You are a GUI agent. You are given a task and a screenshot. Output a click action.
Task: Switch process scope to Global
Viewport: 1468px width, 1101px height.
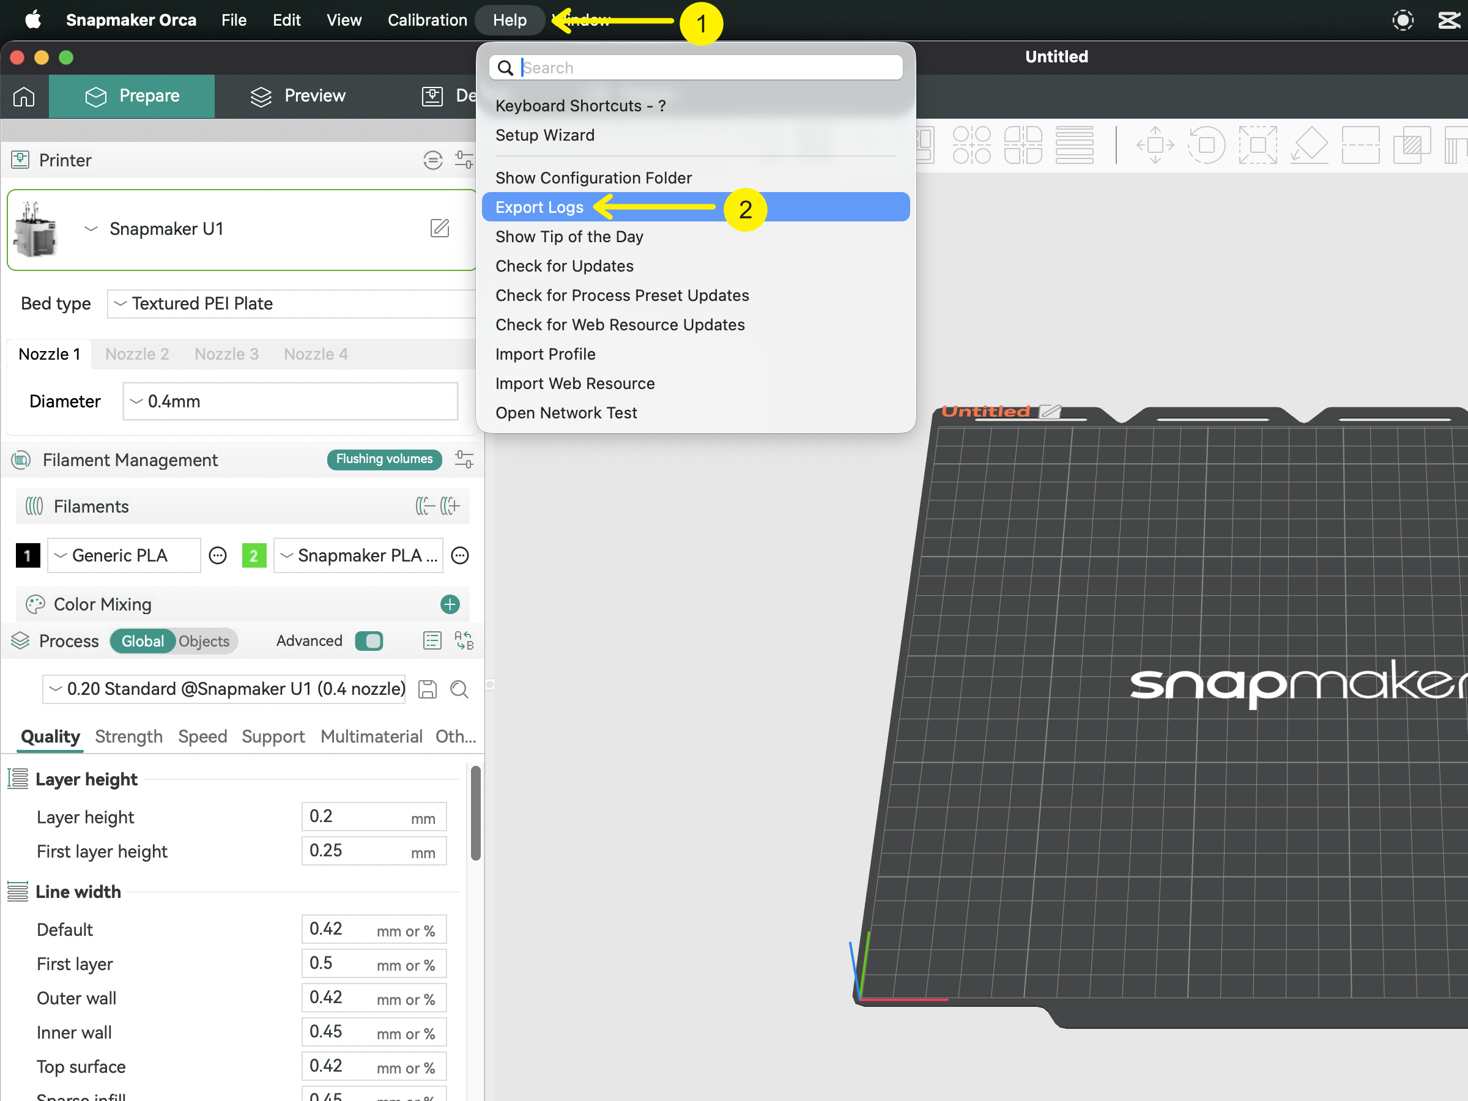coord(143,641)
